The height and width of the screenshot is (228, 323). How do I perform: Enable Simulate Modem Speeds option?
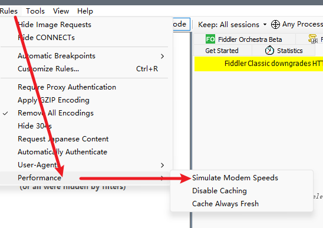[242, 178]
